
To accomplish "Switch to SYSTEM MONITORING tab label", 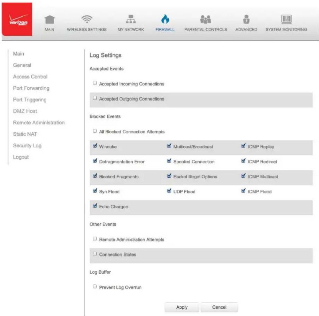I will pos(286,30).
